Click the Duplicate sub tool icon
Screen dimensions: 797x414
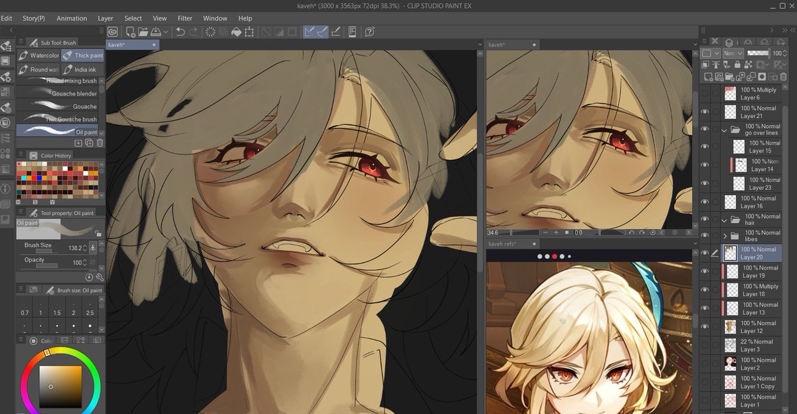point(89,143)
